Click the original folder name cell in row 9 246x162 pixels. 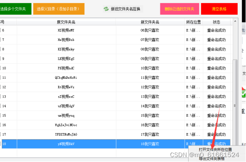click(66, 59)
